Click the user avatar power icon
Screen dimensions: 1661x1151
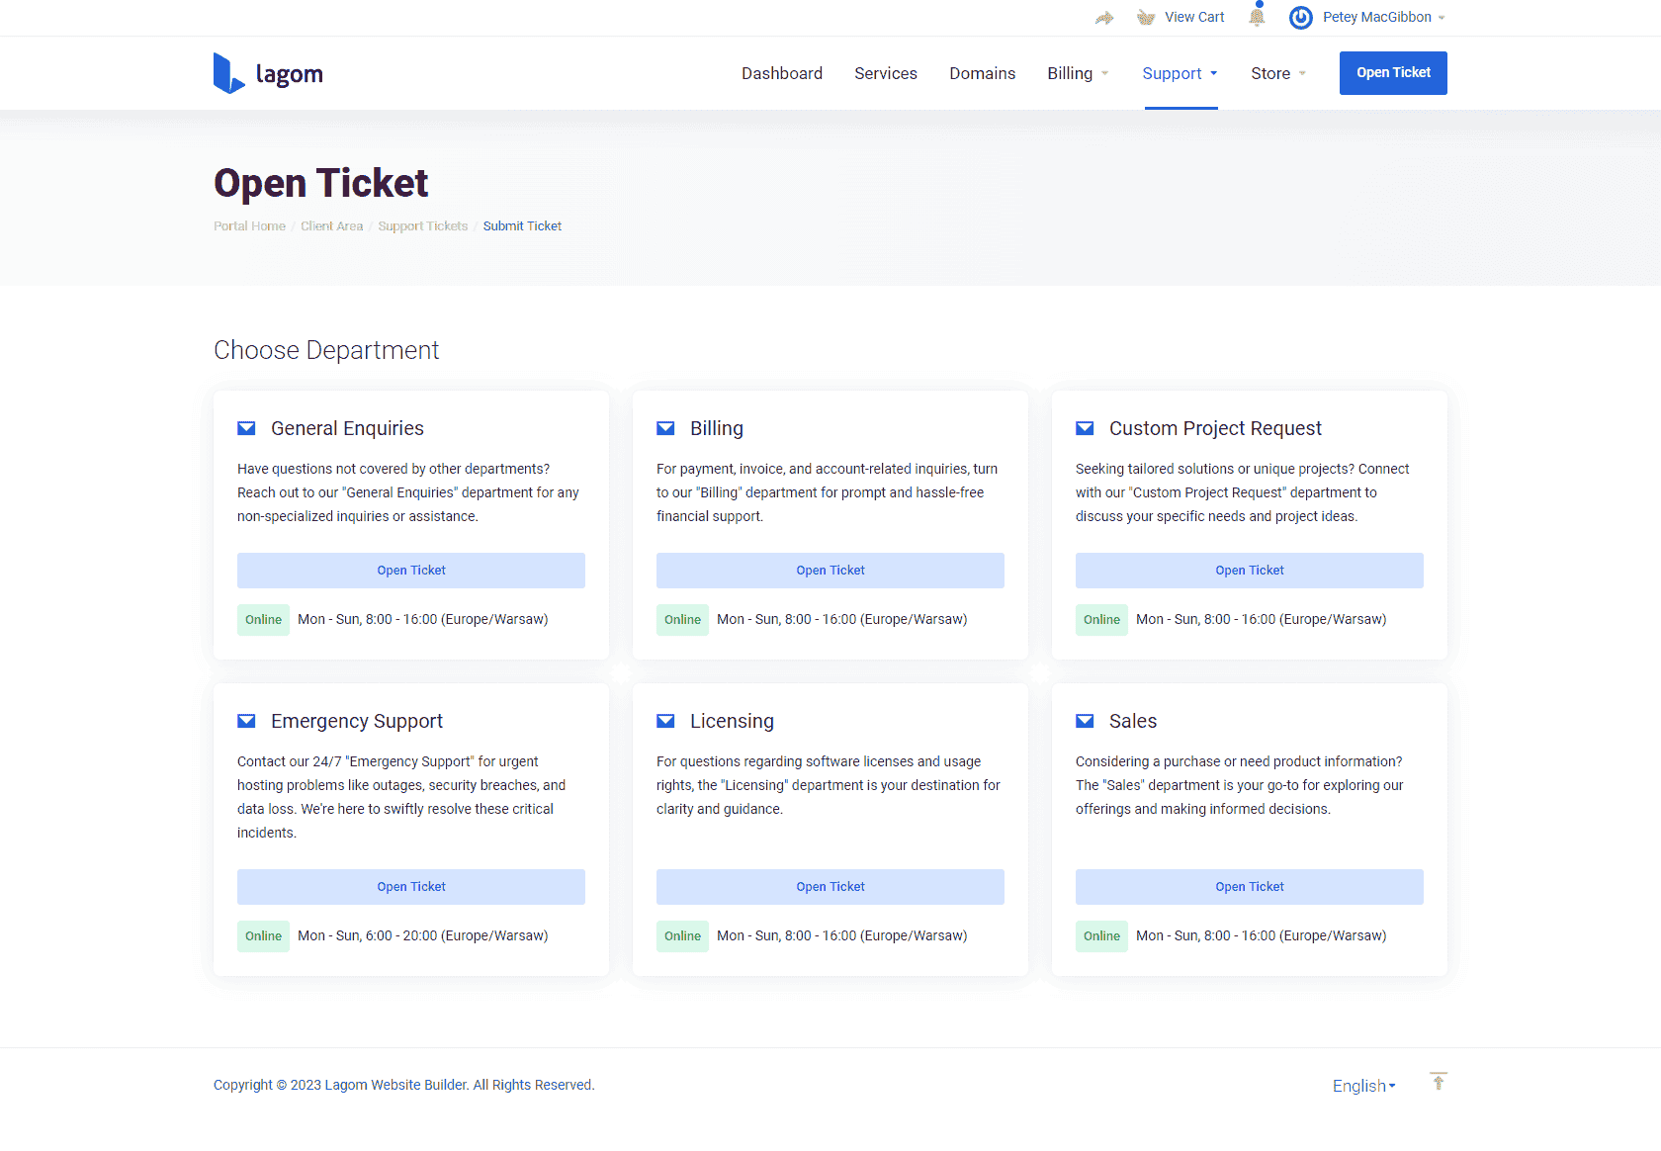point(1301,18)
